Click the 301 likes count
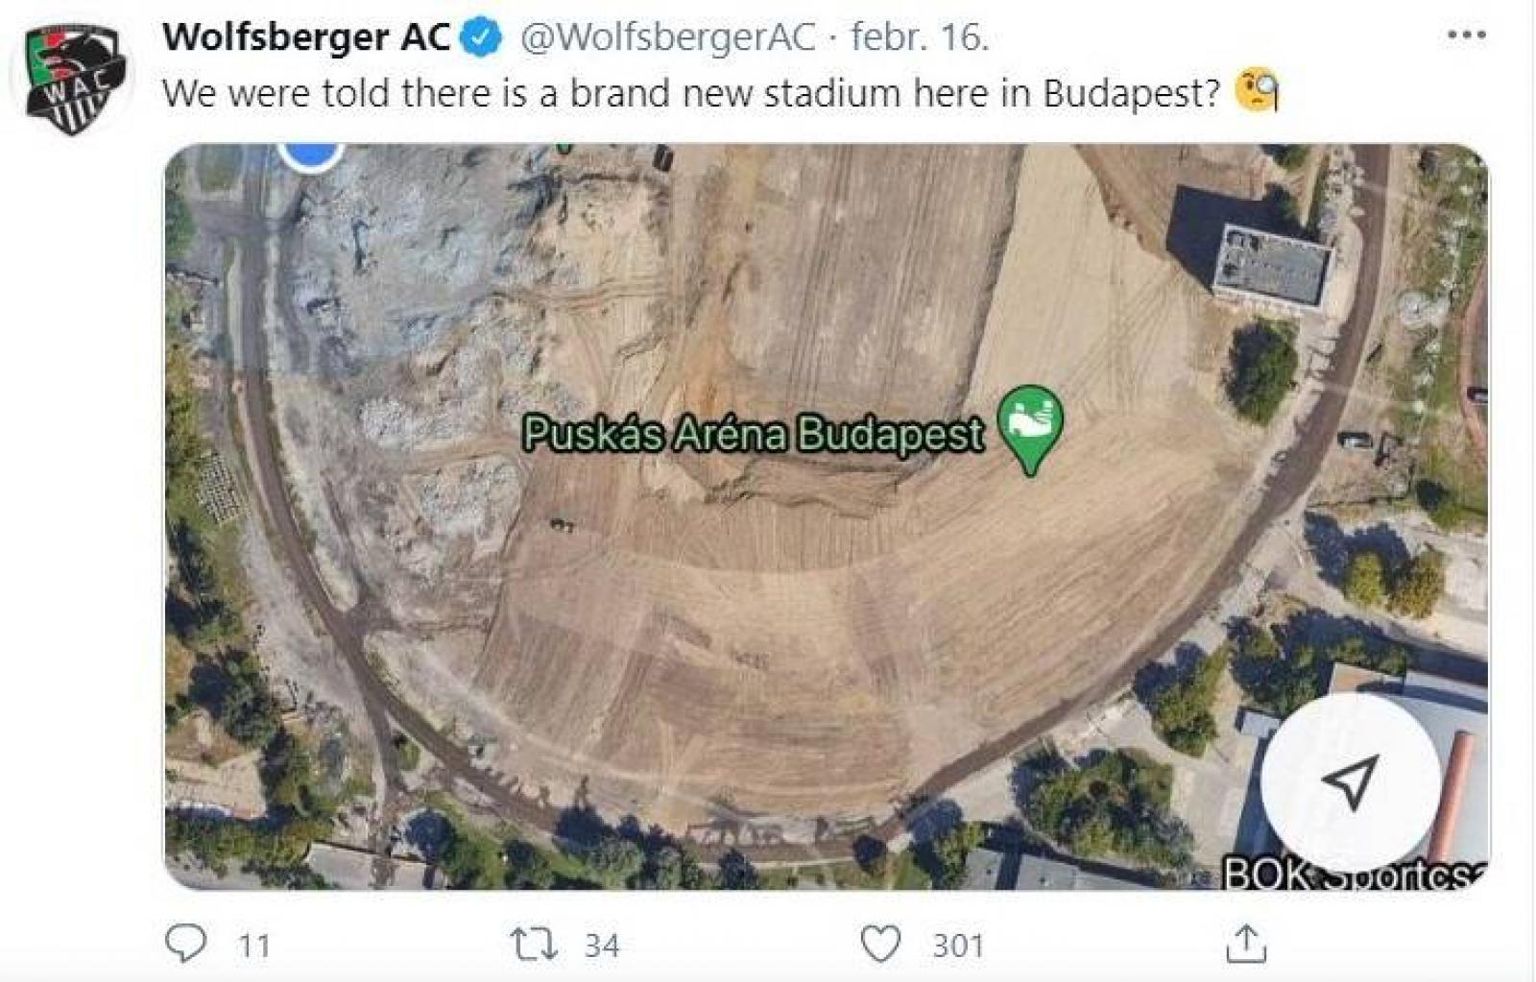The height and width of the screenshot is (982, 1536). click(958, 946)
